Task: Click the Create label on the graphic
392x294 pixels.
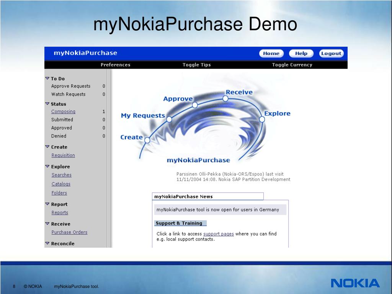Action: click(132, 137)
